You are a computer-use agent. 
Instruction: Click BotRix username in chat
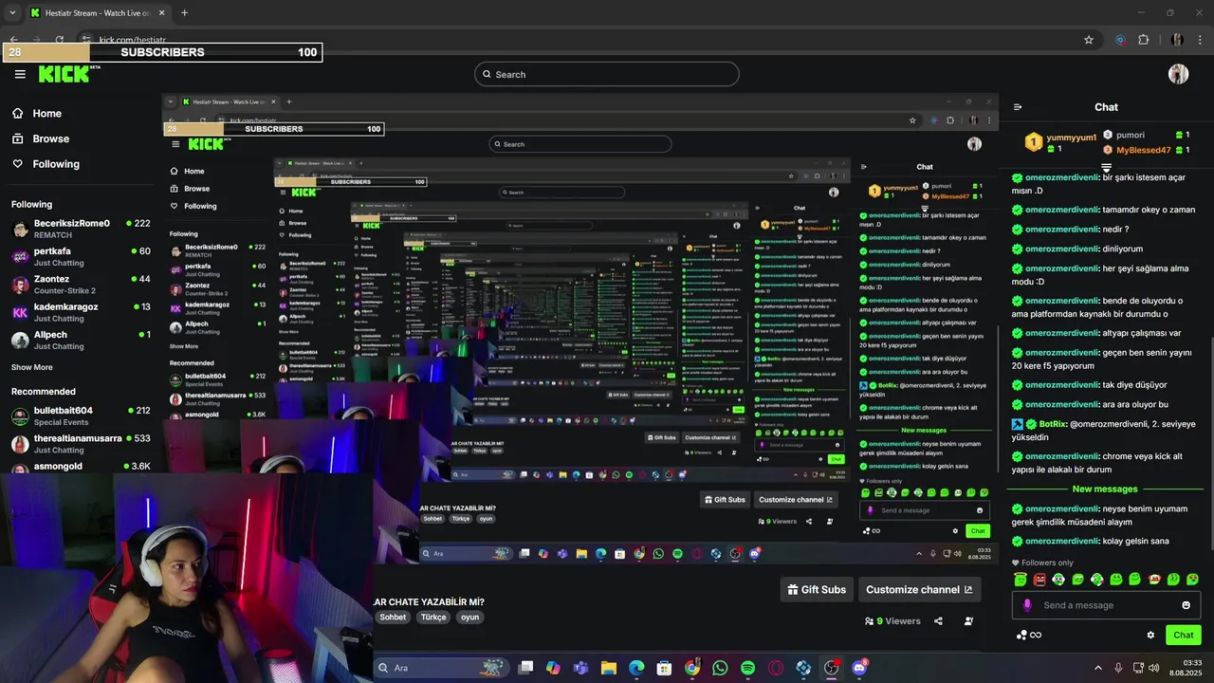pyautogui.click(x=1053, y=424)
